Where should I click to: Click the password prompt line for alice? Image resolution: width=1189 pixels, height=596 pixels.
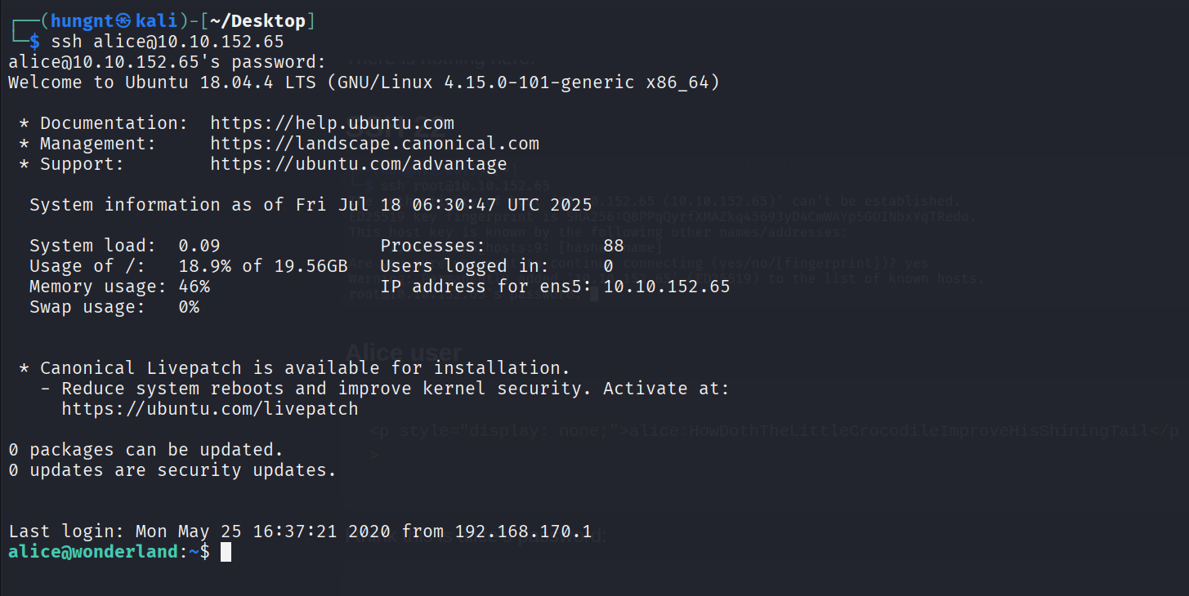[x=168, y=62]
